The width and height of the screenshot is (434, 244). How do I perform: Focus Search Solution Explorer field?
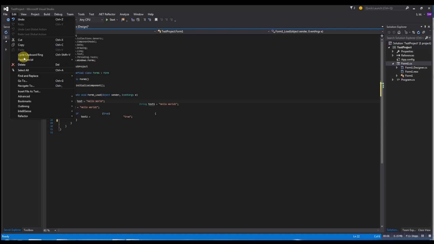pyautogui.click(x=406, y=38)
